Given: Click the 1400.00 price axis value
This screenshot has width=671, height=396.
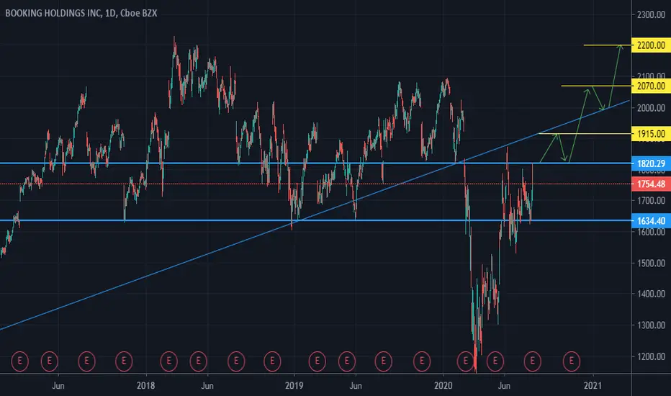Looking at the screenshot, I should (651, 294).
